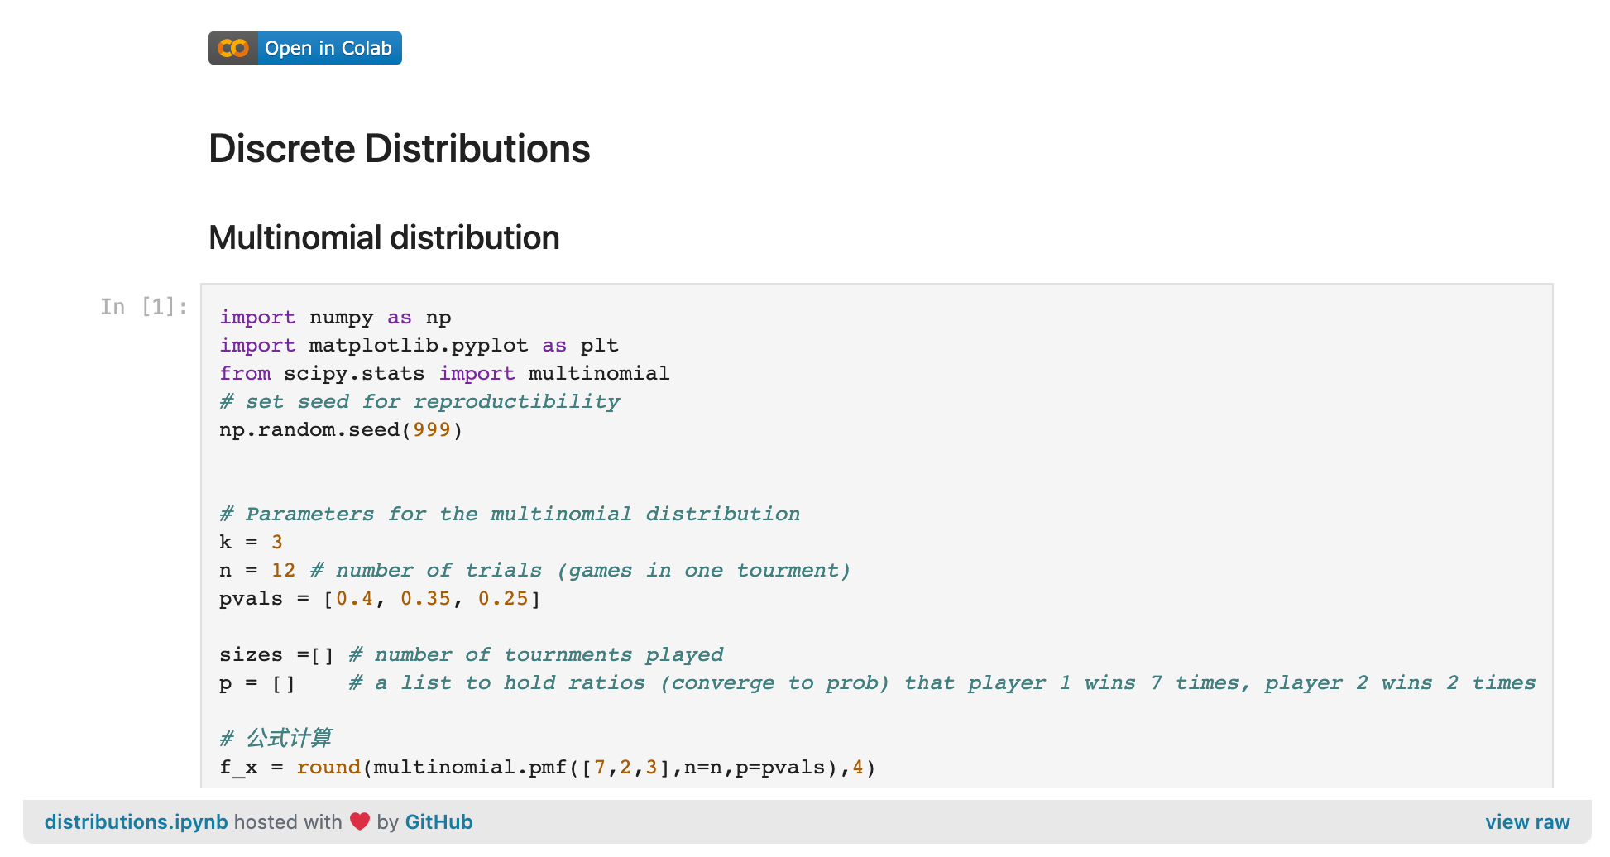Click the scipy.stats multinomial import line
1610x857 pixels.
(444, 374)
